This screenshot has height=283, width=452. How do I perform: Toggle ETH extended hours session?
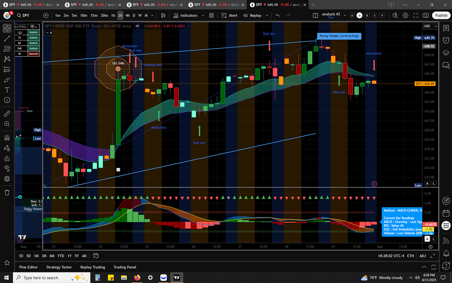[411, 256]
